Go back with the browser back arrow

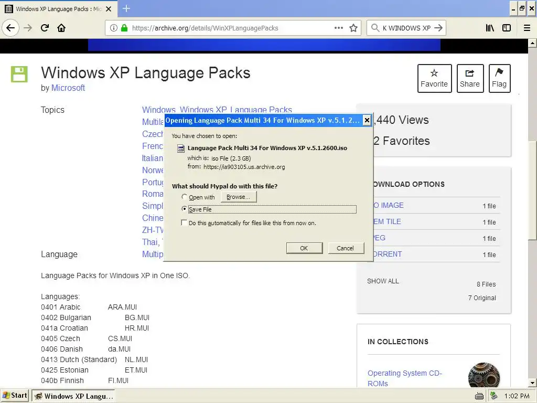point(10,28)
